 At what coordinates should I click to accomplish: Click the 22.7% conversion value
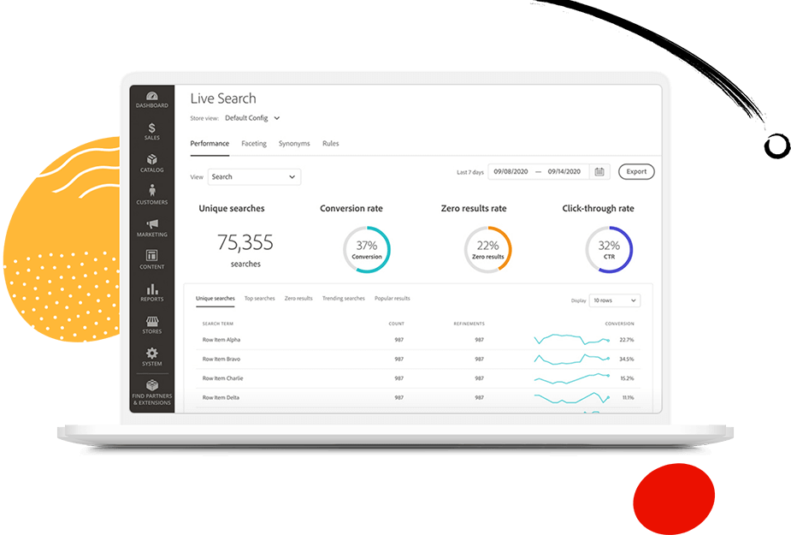pyautogui.click(x=627, y=340)
